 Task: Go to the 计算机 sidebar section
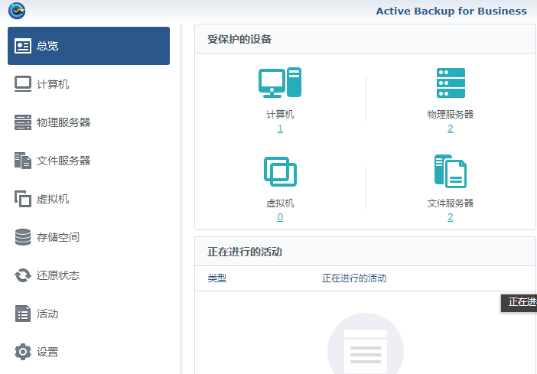coord(53,84)
